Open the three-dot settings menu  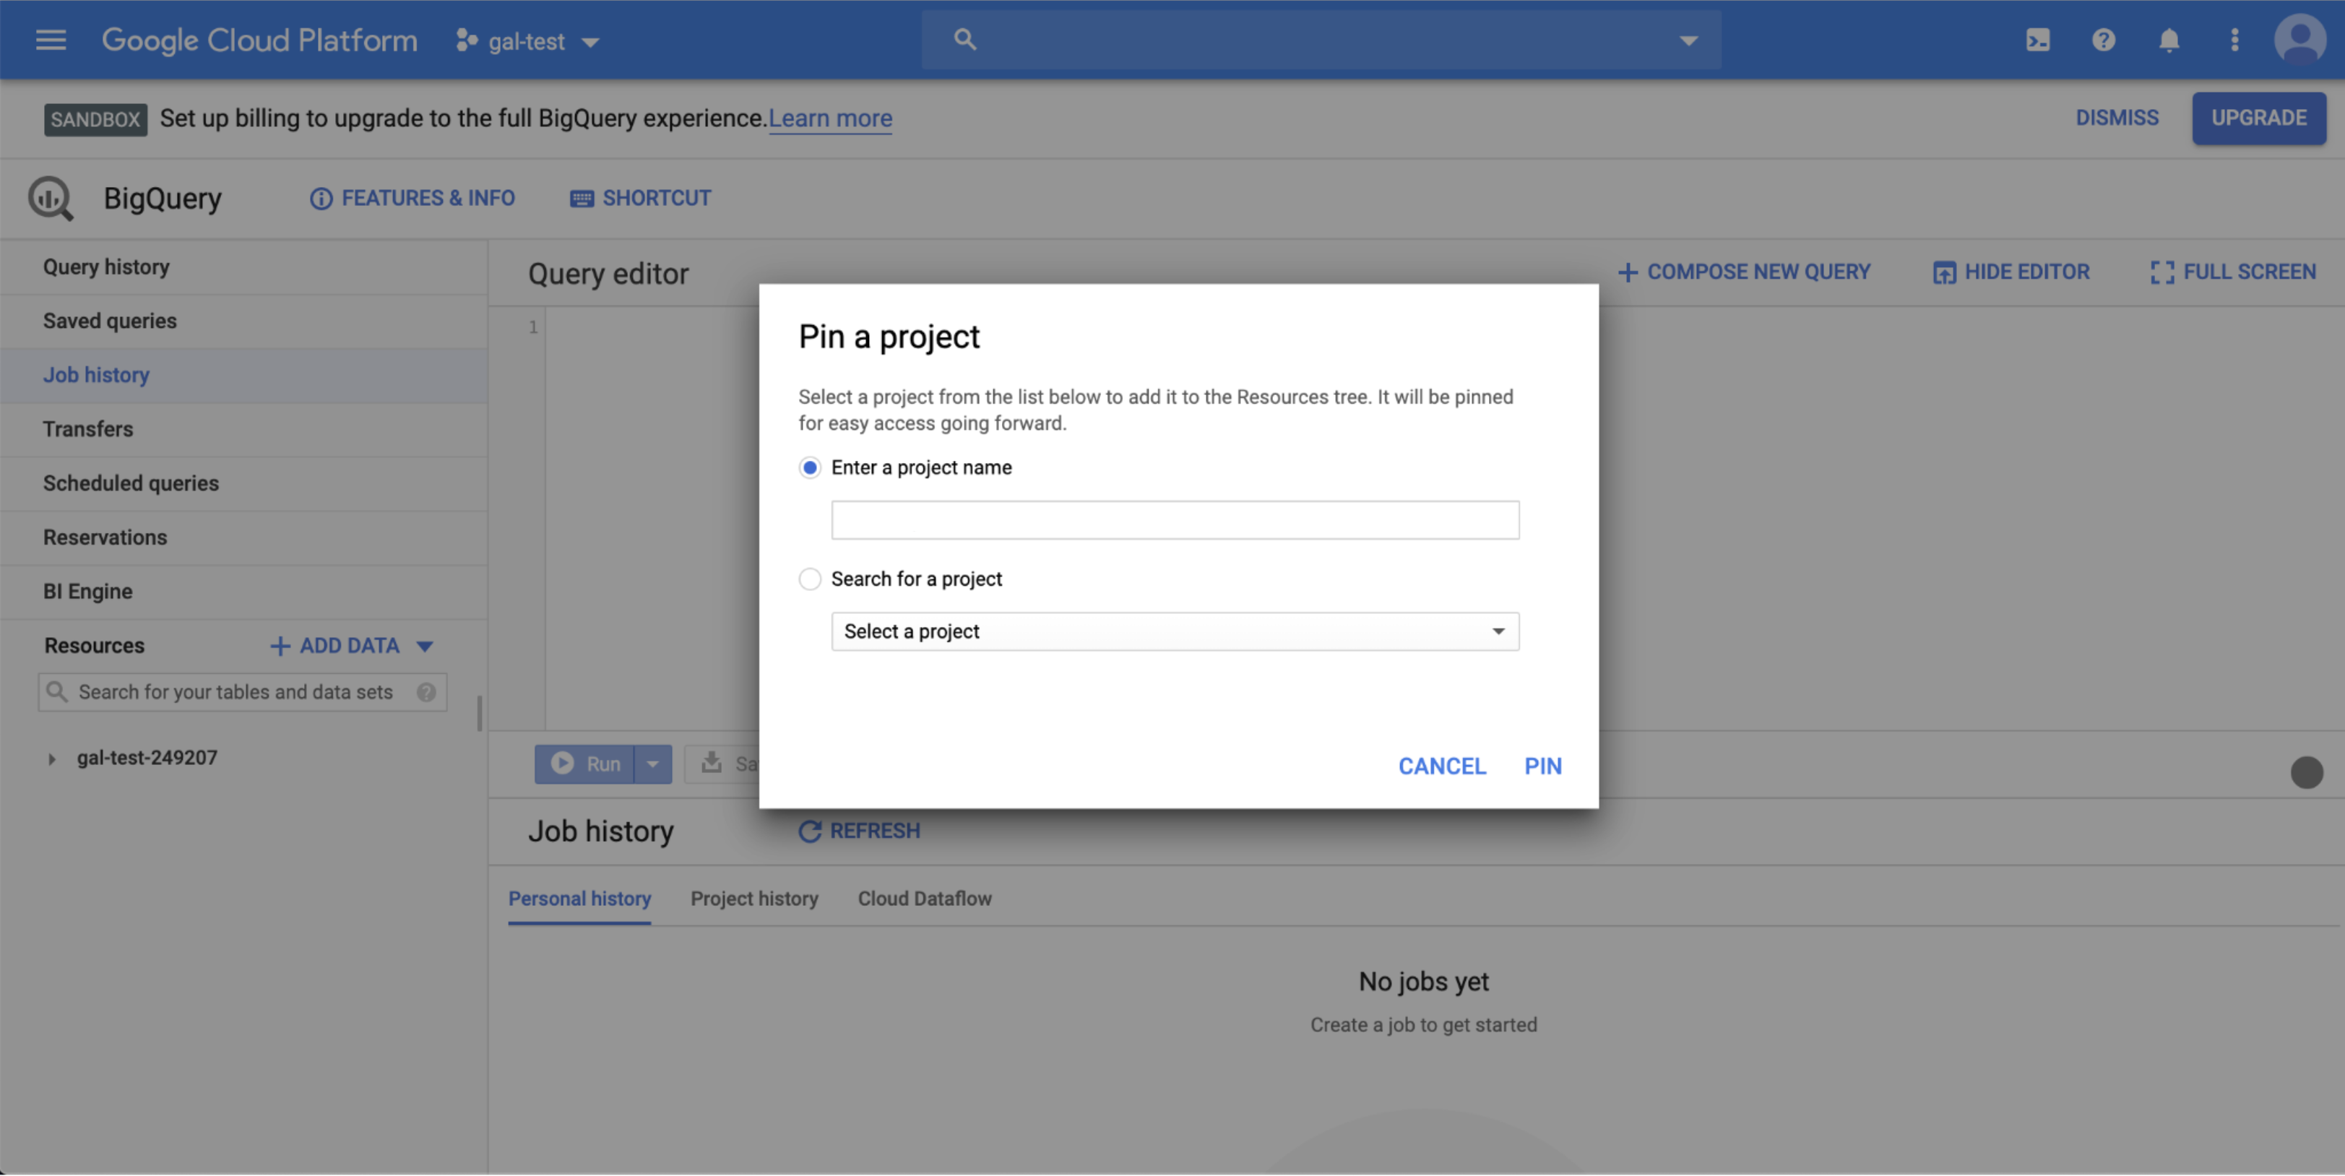coord(2234,40)
